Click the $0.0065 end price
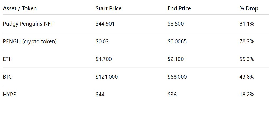 pyautogui.click(x=177, y=41)
